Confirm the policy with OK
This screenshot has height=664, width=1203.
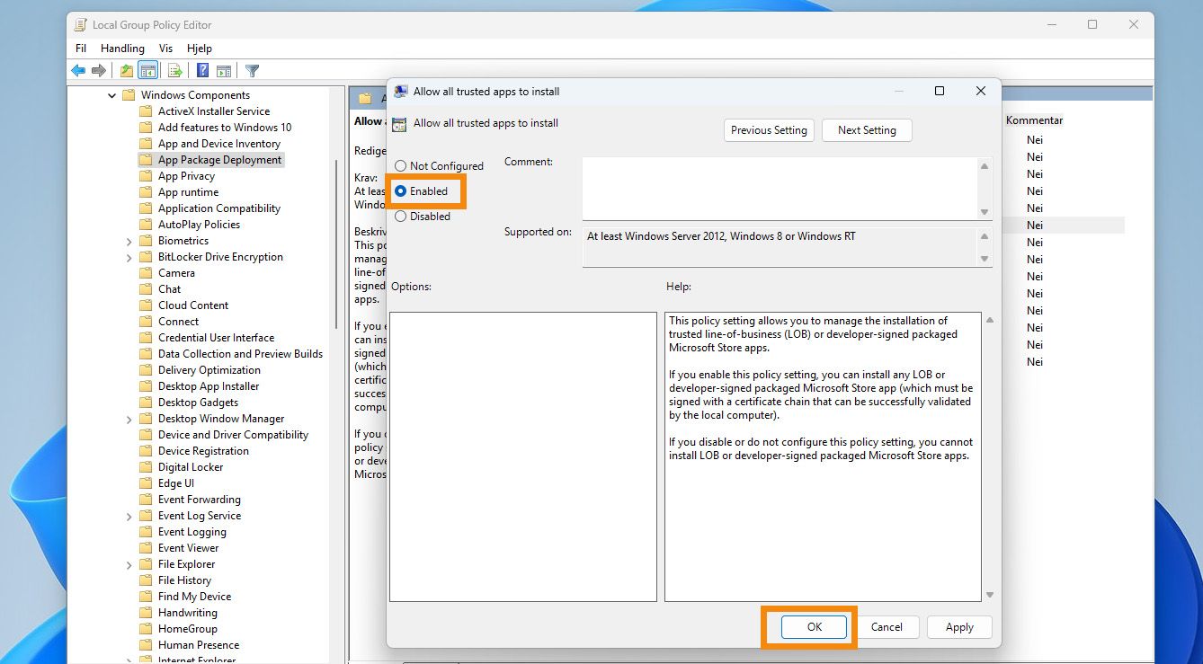[x=814, y=627]
